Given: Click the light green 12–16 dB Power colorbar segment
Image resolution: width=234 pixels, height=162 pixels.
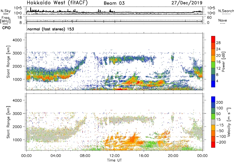Looking at the screenshot, I should tap(213, 65).
